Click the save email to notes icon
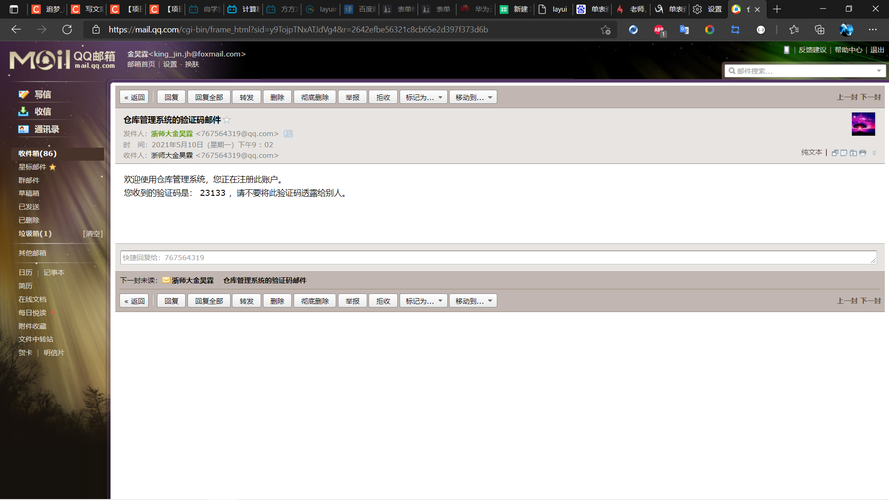The width and height of the screenshot is (889, 500). pos(844,153)
